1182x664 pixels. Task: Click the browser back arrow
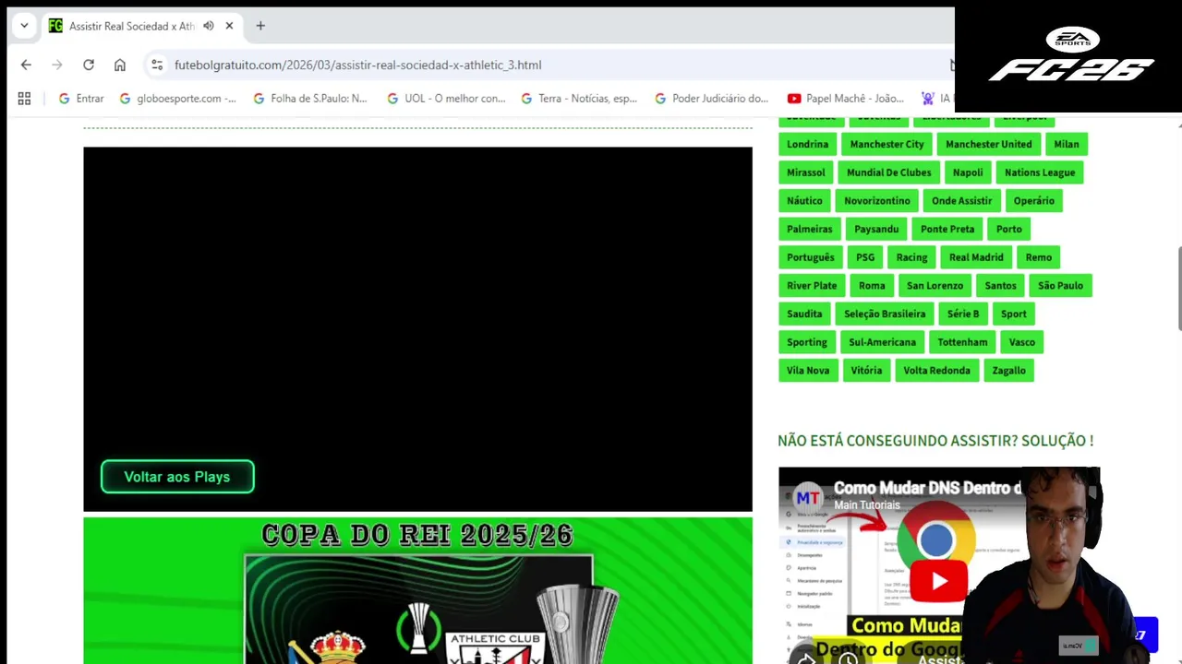26,65
